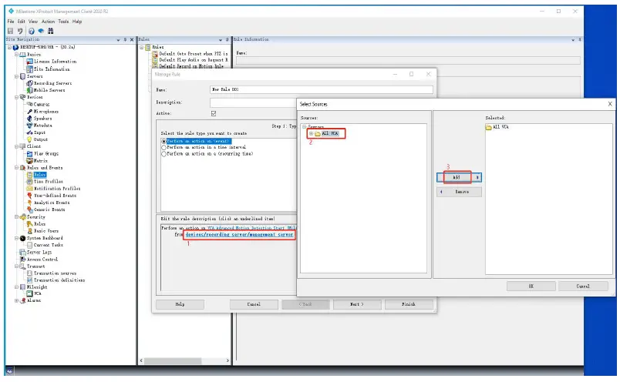Expand the Alarms tree node
Viewport: 620px width, 382px height.
(17, 300)
